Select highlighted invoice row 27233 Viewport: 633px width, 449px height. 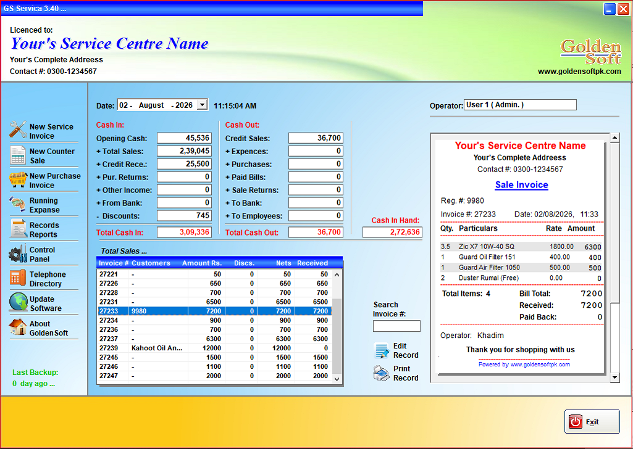coord(215,311)
